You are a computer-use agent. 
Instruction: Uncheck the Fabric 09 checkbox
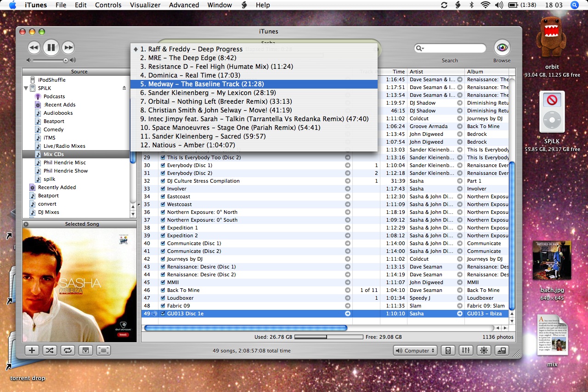(x=163, y=306)
